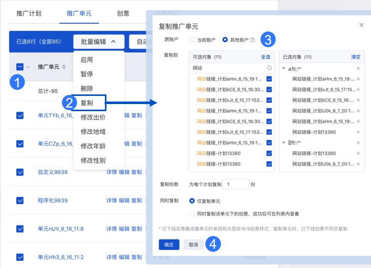This screenshot has height=268, width=371.
Task: Close the 复制推广单元 dialog
Action: (361, 25)
